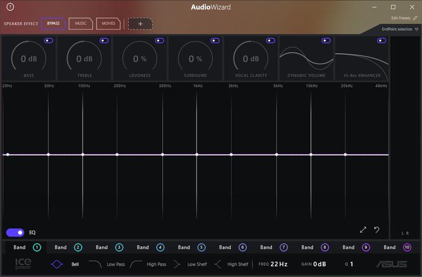Click the 100Hz EQ band point
The image size is (422, 277).
[x=83, y=155]
